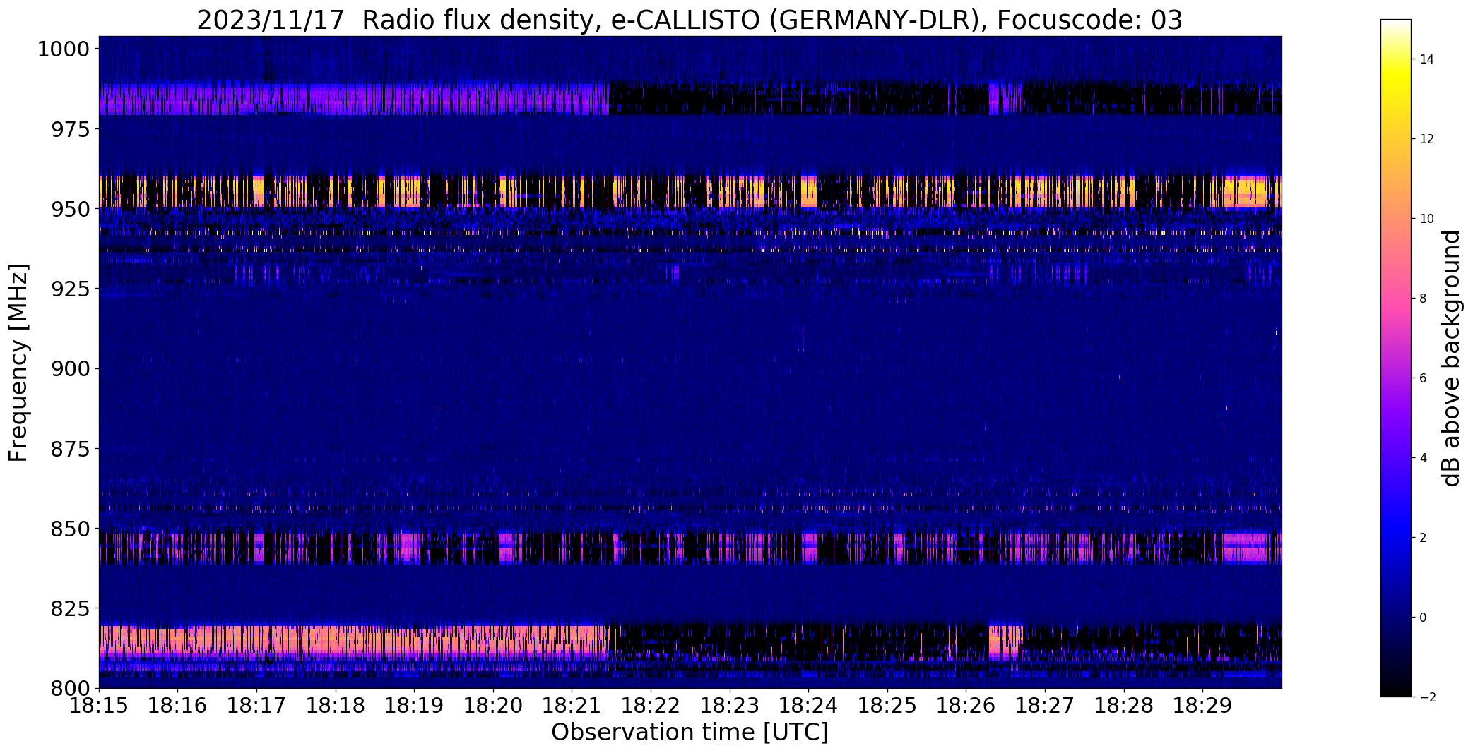The height and width of the screenshot is (753, 1473).
Task: Click the 'Observation time [UTC]' axis label
Action: click(690, 733)
